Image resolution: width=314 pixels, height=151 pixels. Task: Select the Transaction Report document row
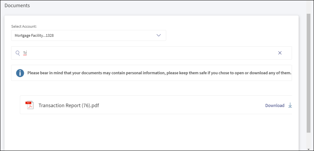click(156, 105)
